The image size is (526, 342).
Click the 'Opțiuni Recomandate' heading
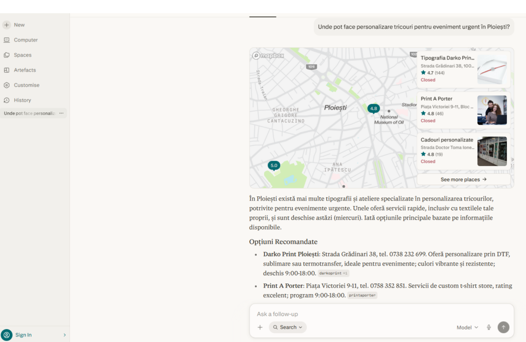283,242
